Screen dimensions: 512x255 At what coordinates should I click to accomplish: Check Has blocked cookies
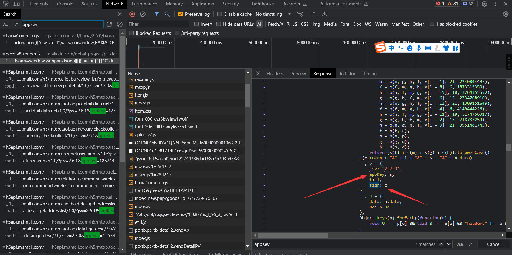[x=432, y=24]
